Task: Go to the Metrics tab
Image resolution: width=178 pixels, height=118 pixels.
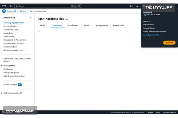Action: 87,25
